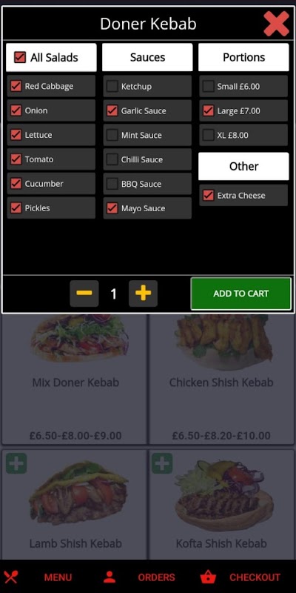Uncheck the All Salads checkbox

pyautogui.click(x=20, y=58)
